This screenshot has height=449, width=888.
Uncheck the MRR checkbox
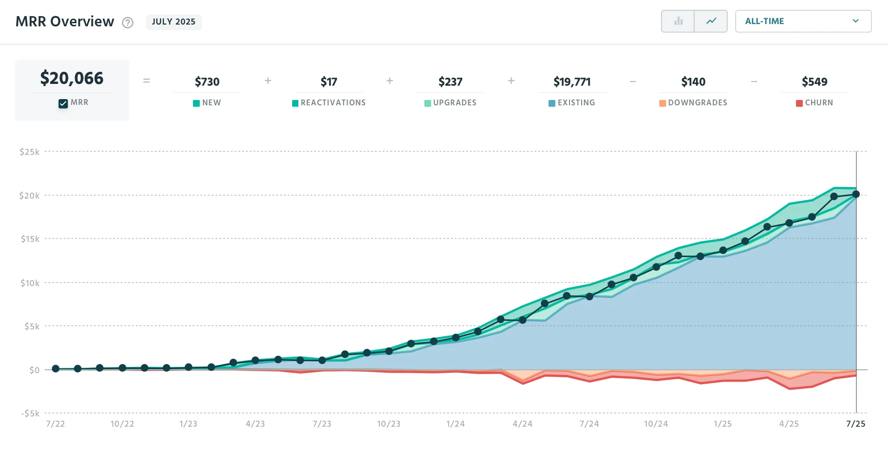click(63, 104)
